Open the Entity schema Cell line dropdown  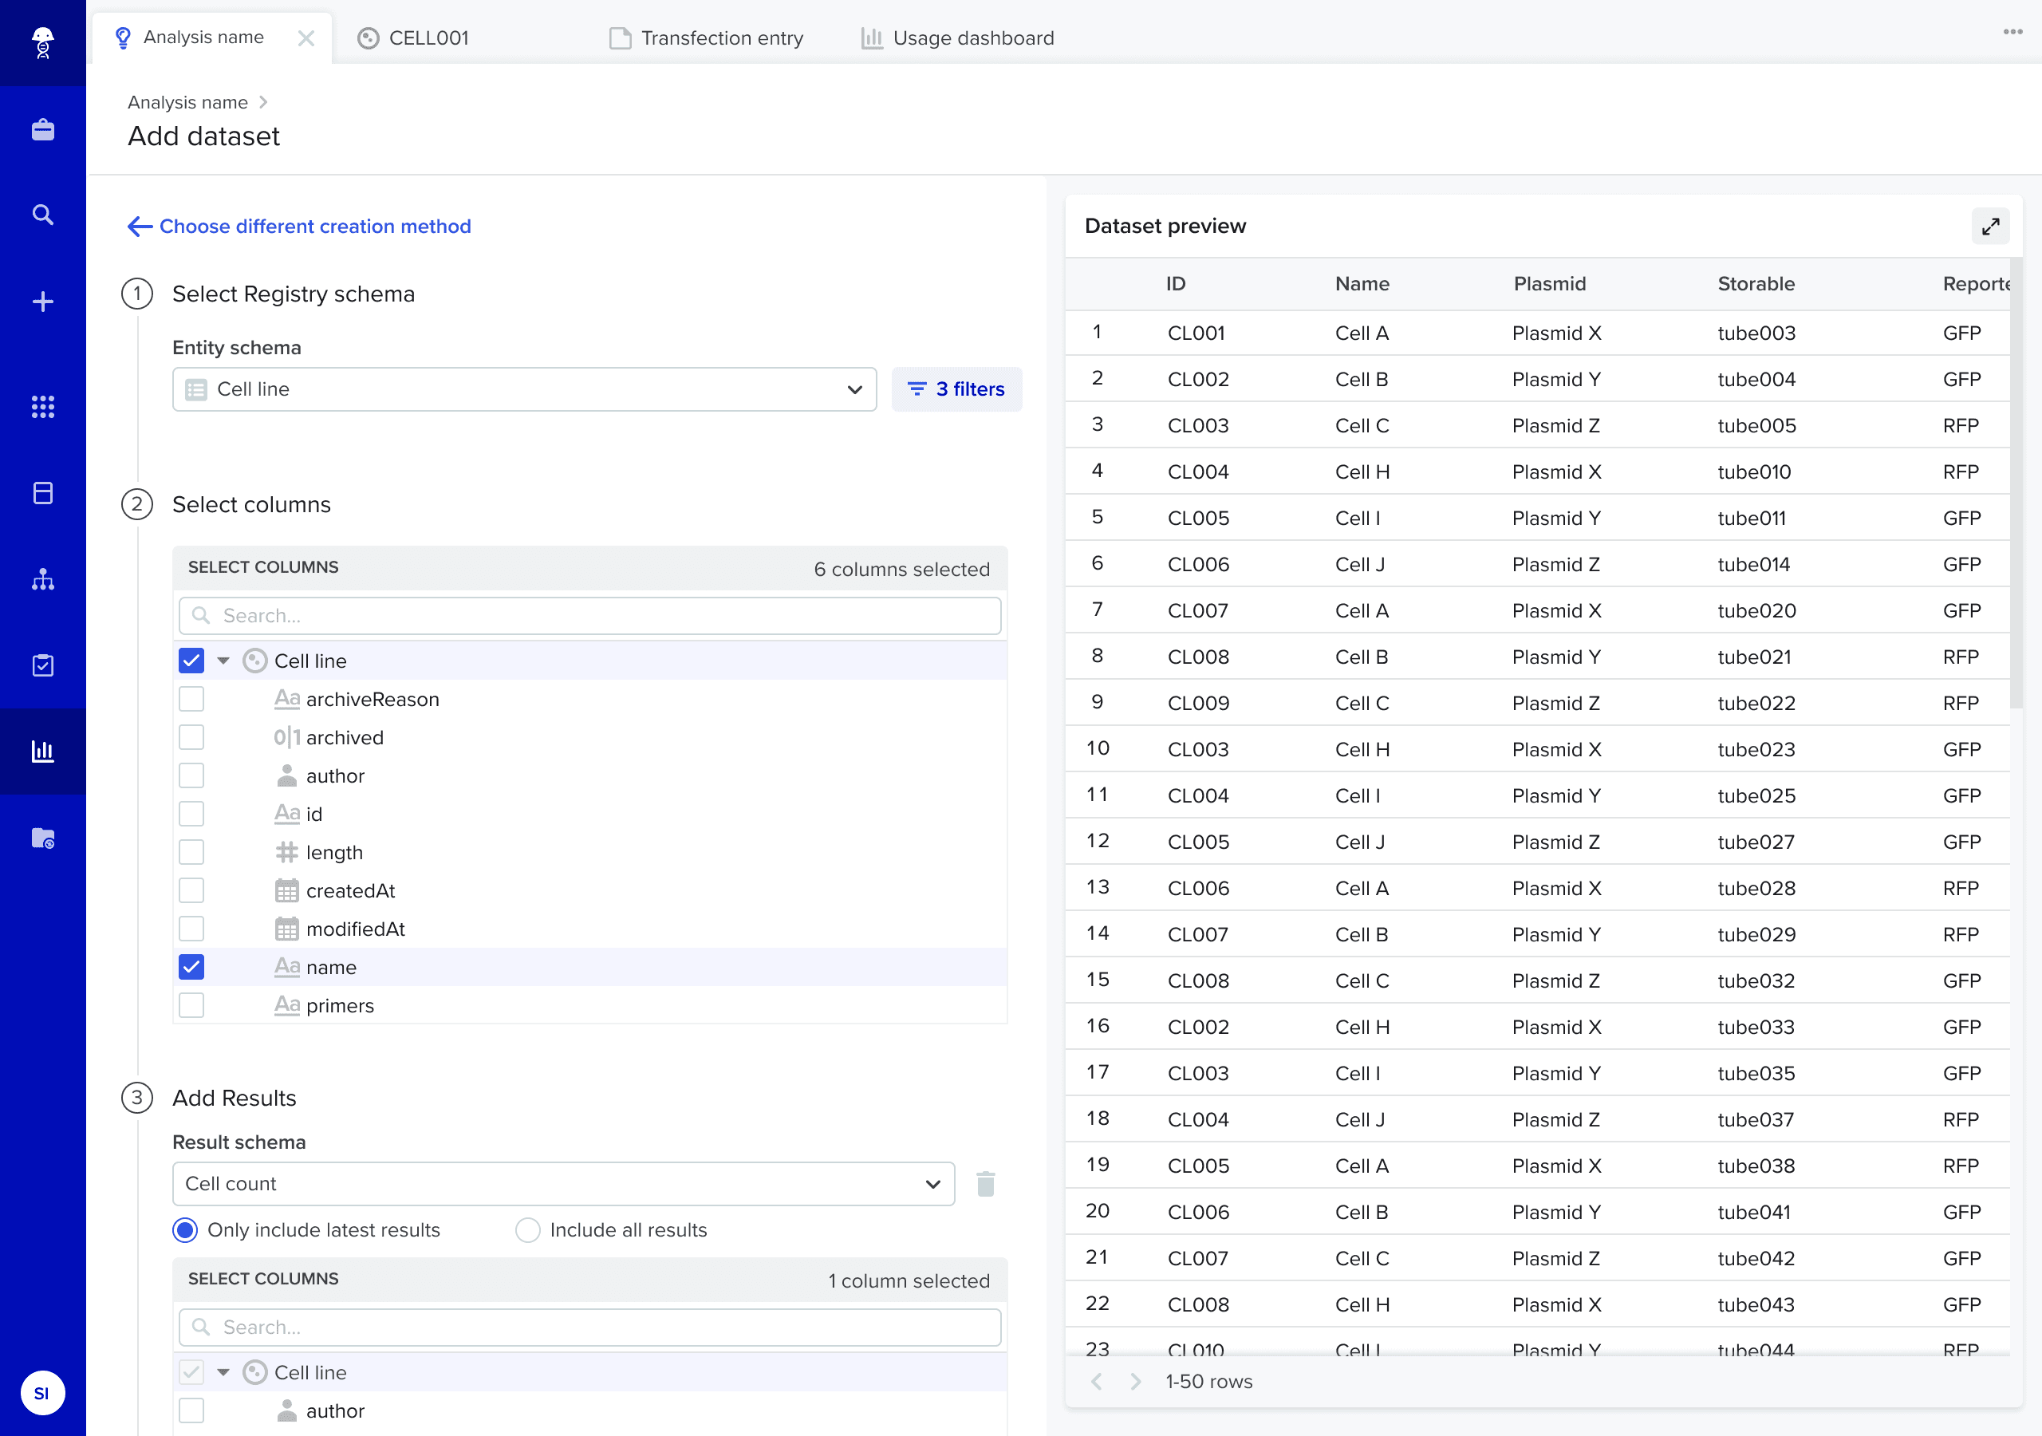524,389
